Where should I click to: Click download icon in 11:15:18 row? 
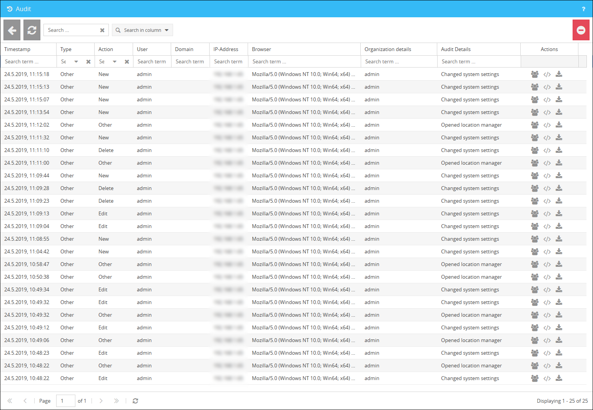[559, 74]
